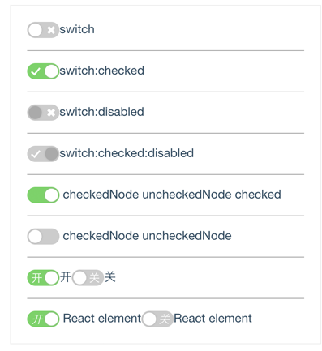The height and width of the screenshot is (351, 322).
Task: Turn on the plain "switch" toggle
Action: tap(43, 30)
